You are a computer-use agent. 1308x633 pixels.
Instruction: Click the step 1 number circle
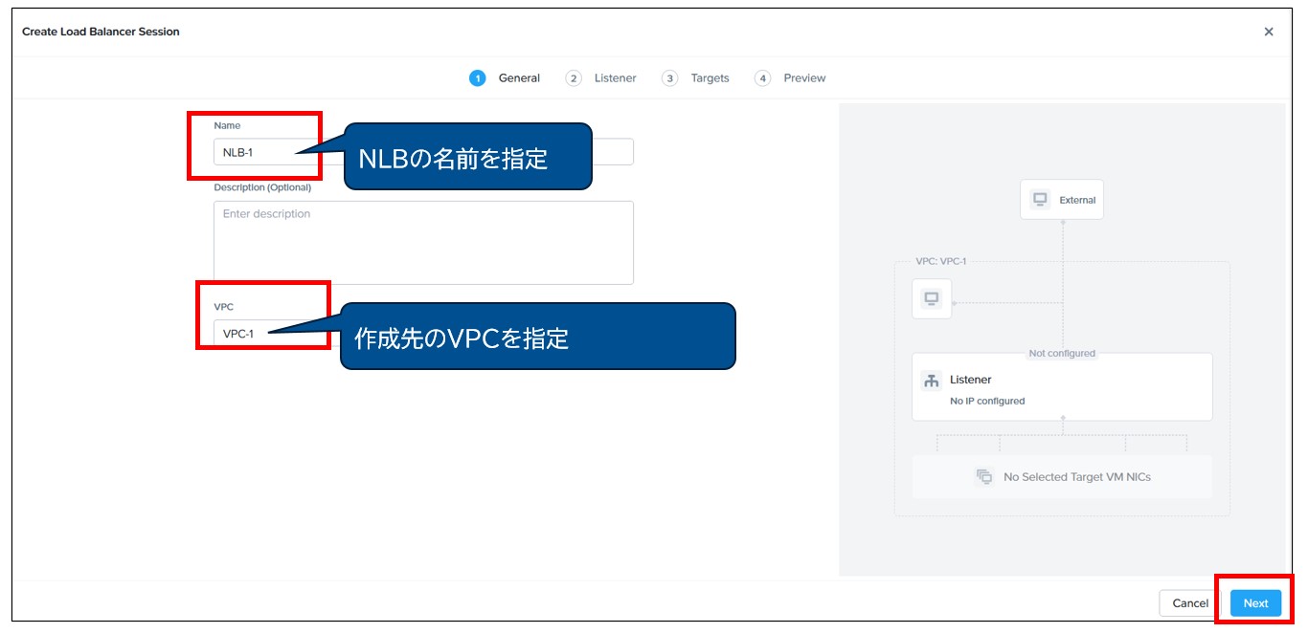[x=477, y=78]
